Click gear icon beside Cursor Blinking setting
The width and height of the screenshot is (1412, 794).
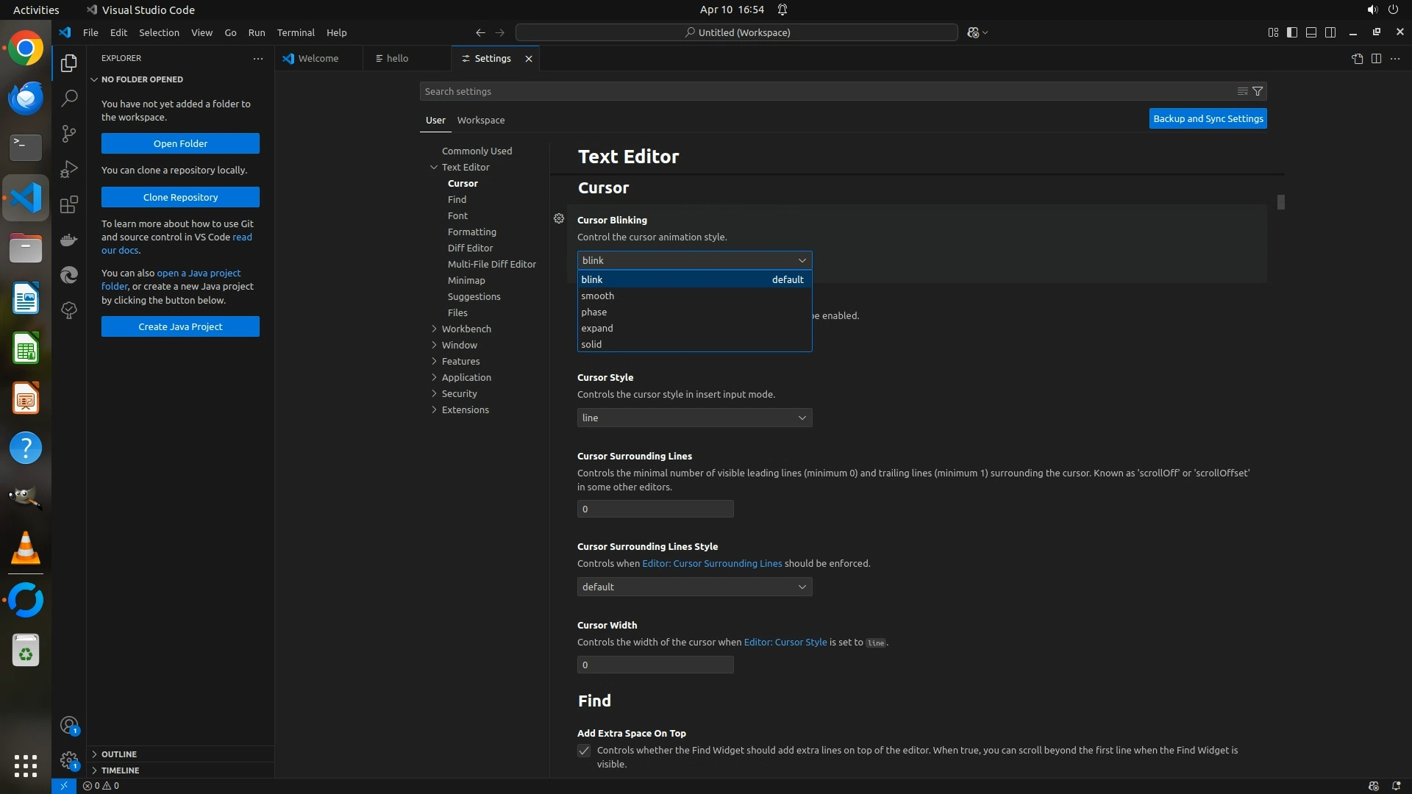[559, 218]
